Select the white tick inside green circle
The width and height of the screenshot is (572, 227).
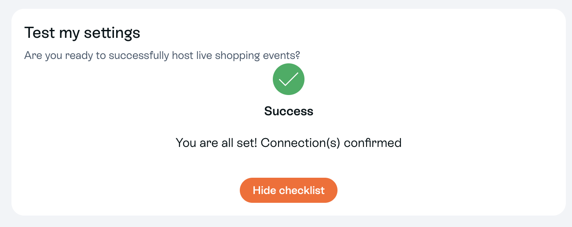point(289,79)
